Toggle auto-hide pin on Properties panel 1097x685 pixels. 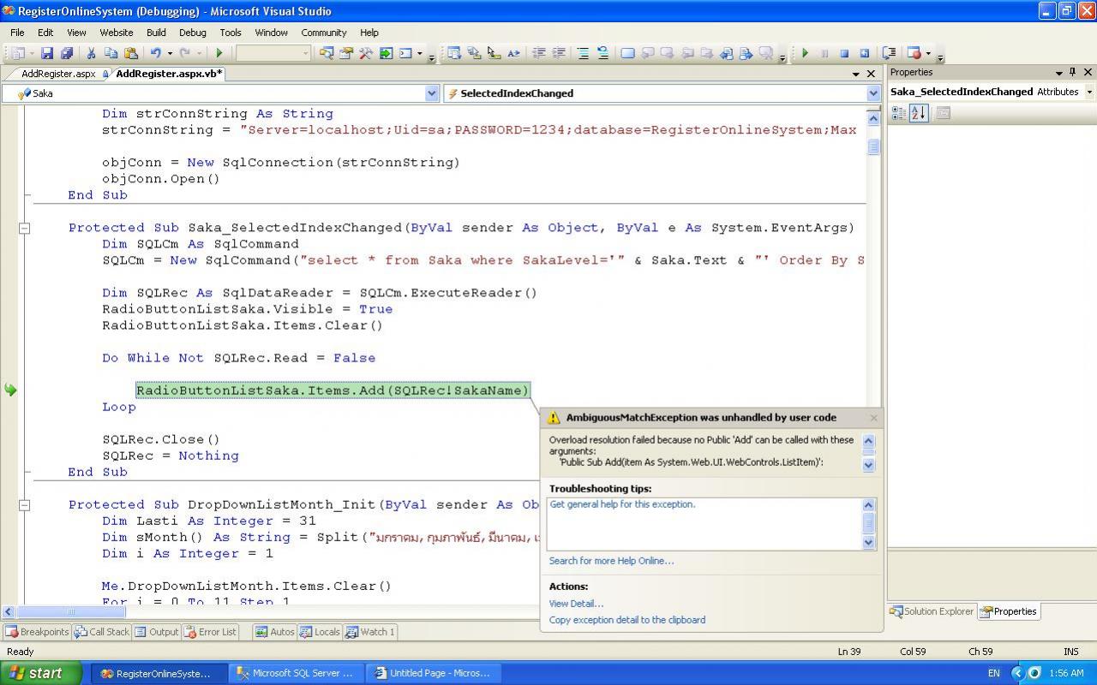click(x=1073, y=72)
